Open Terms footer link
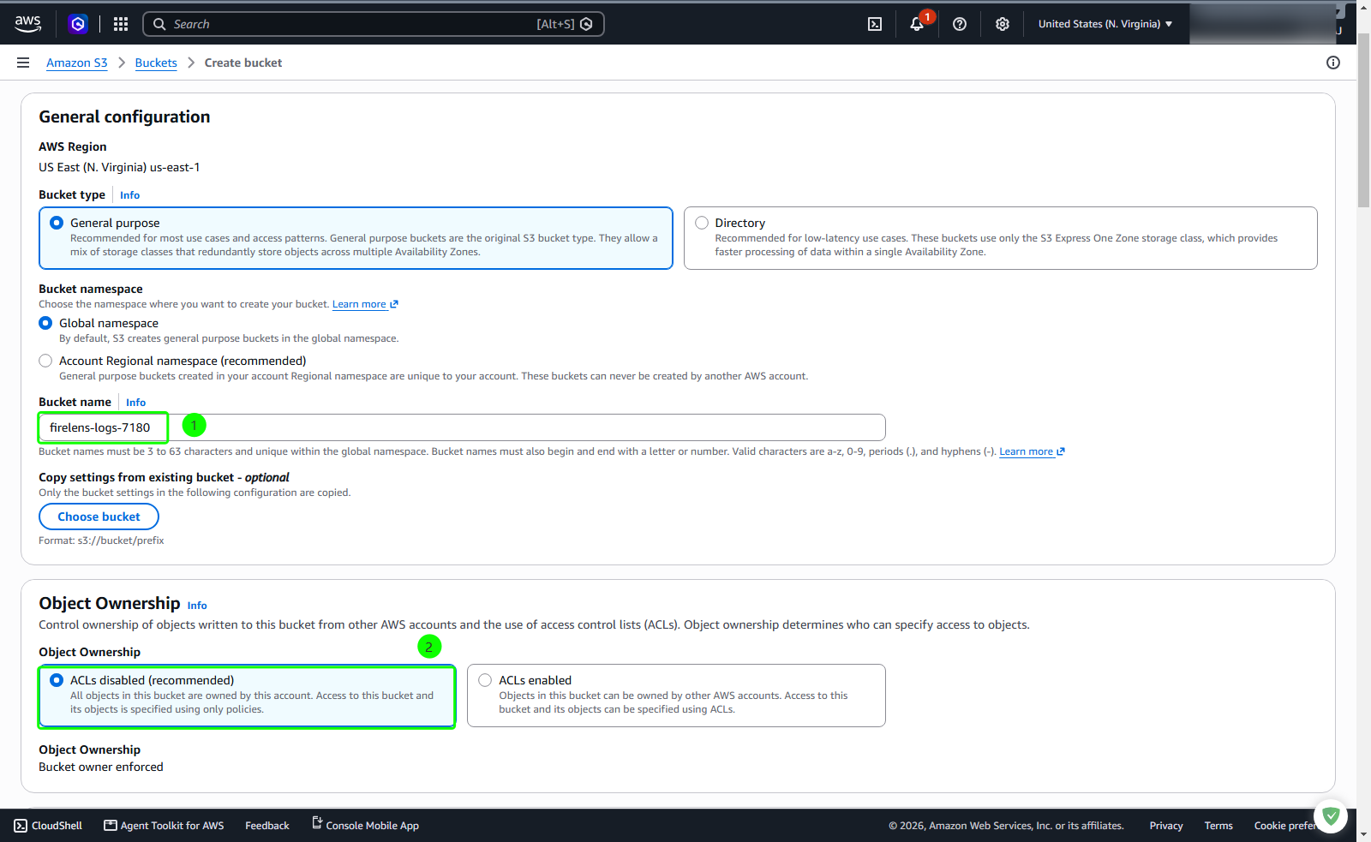This screenshot has width=1371, height=842. click(1218, 826)
